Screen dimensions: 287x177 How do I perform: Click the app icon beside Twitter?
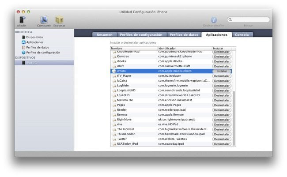click(x=114, y=139)
